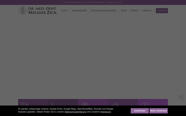Open the Datenschutzerklärung link
The width and height of the screenshot is (186, 116).
[x=75, y=112]
